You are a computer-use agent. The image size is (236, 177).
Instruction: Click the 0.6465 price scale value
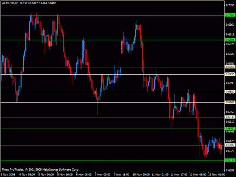[230, 131]
